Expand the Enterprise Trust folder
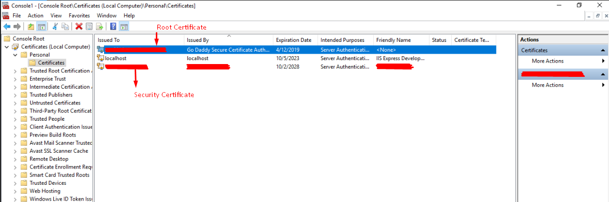Image resolution: width=609 pixels, height=202 pixels. (15, 79)
